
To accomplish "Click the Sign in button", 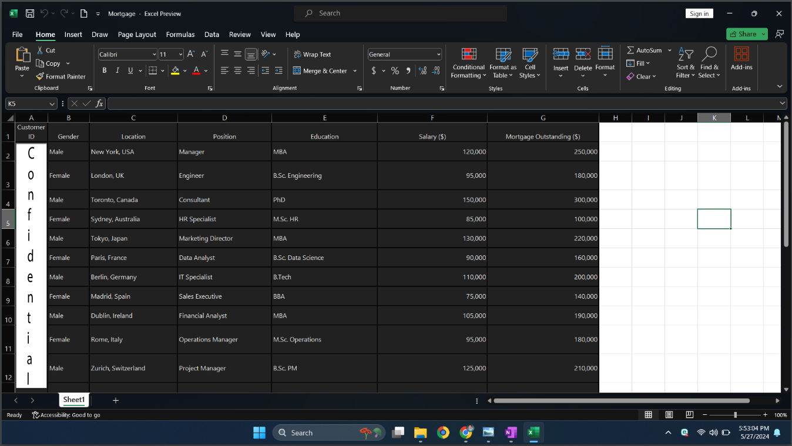I will [x=699, y=13].
